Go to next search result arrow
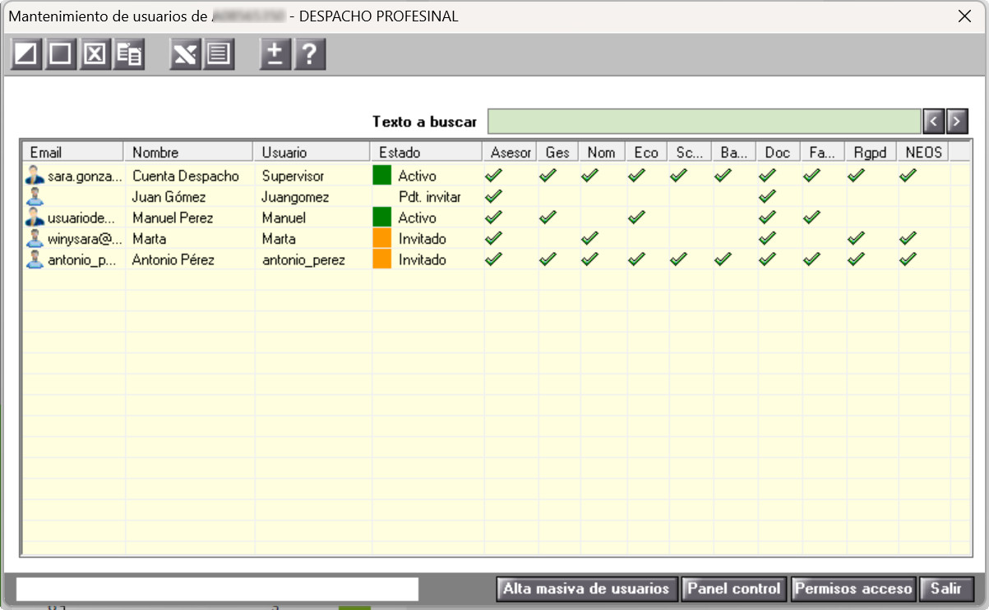The width and height of the screenshot is (989, 610). point(956,122)
